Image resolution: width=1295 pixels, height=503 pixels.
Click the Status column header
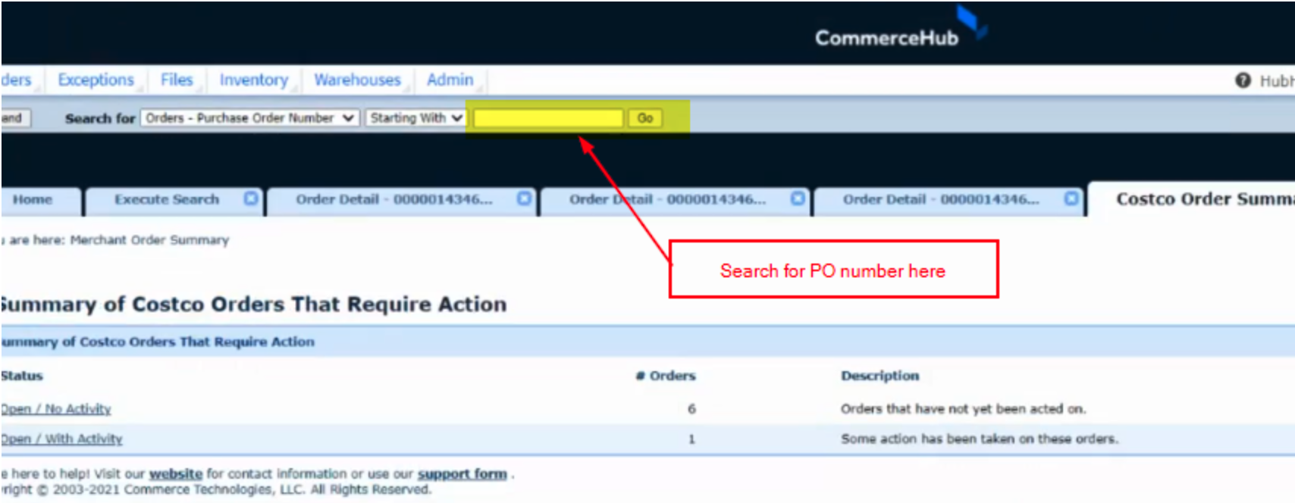click(22, 376)
